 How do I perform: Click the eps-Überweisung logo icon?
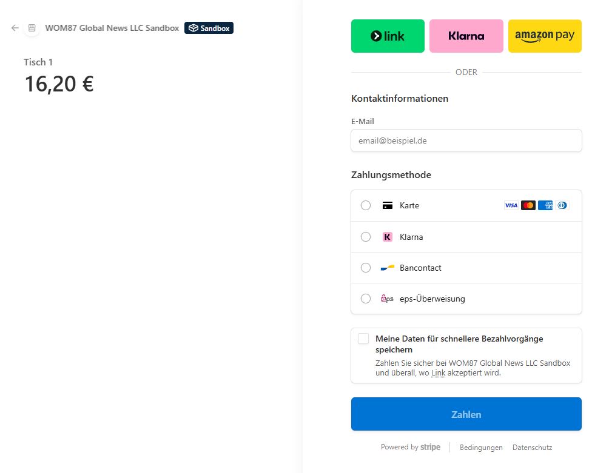click(x=387, y=299)
